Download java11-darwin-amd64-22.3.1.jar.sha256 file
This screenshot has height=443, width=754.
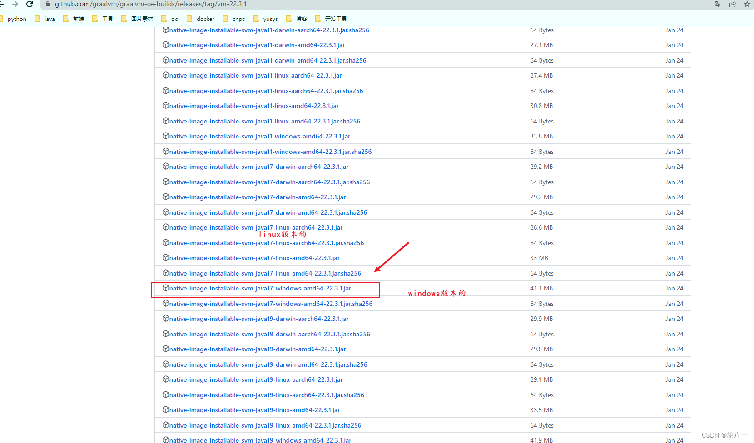(268, 60)
